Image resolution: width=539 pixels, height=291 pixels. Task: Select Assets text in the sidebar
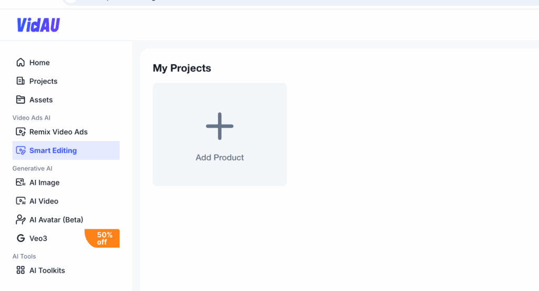[41, 100]
